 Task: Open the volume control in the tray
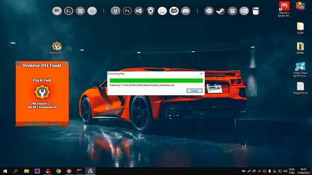click(285, 171)
